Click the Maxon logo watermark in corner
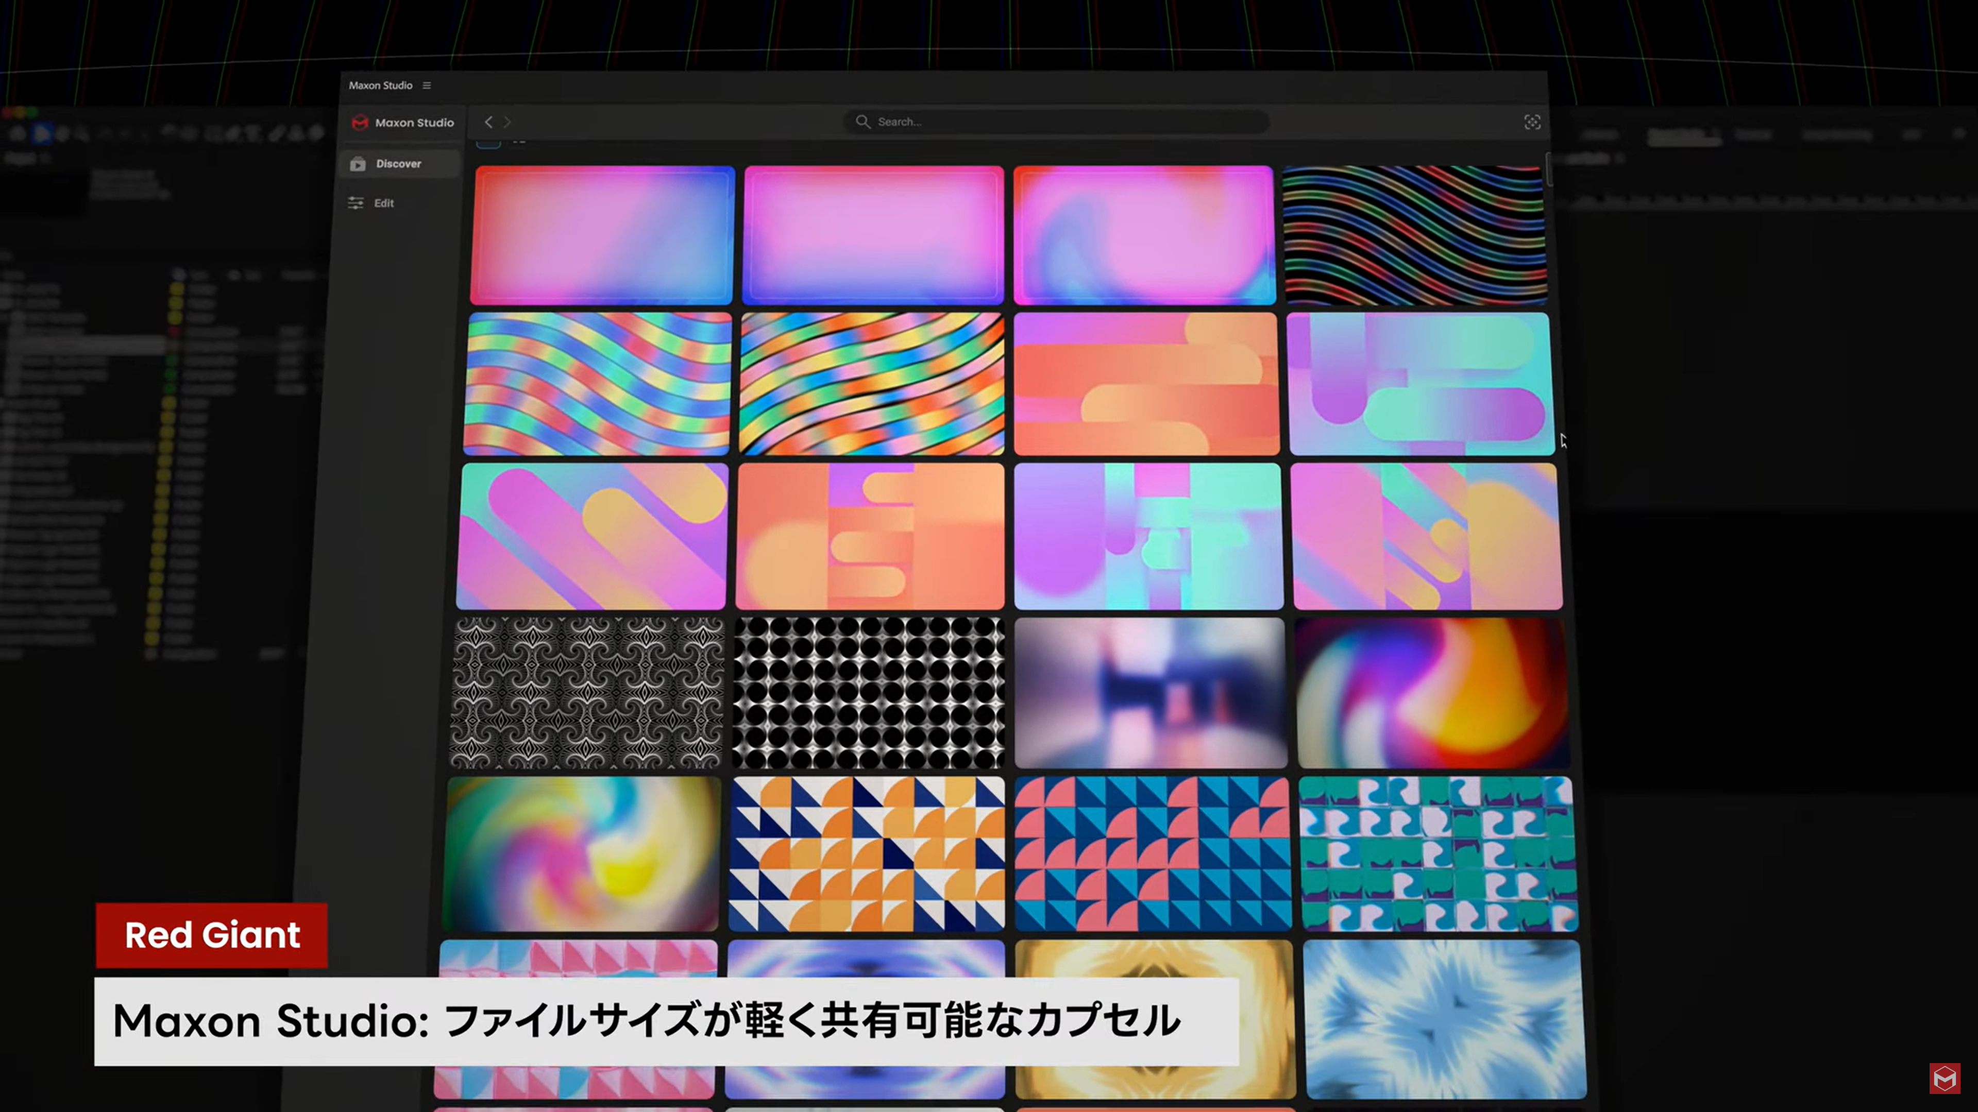This screenshot has width=1978, height=1112. pyautogui.click(x=1944, y=1078)
